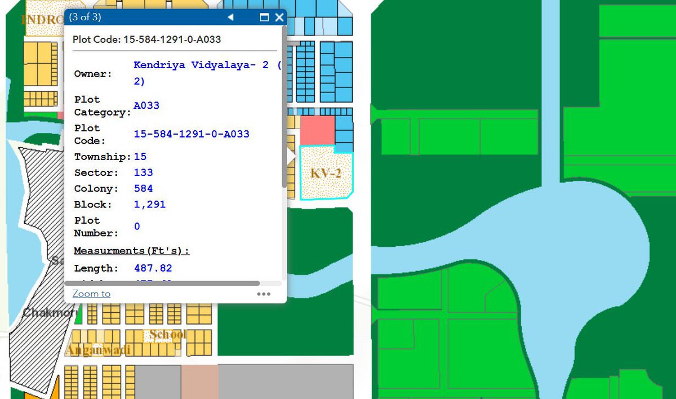Click Colony value 584
The image size is (676, 399).
click(x=143, y=188)
